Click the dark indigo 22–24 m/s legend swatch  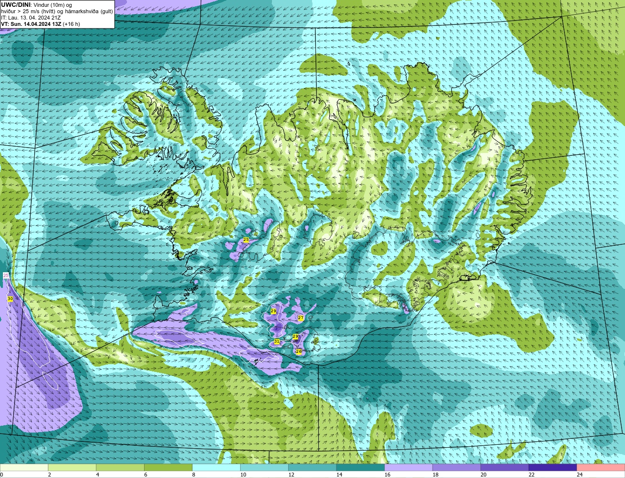pyautogui.click(x=553, y=468)
